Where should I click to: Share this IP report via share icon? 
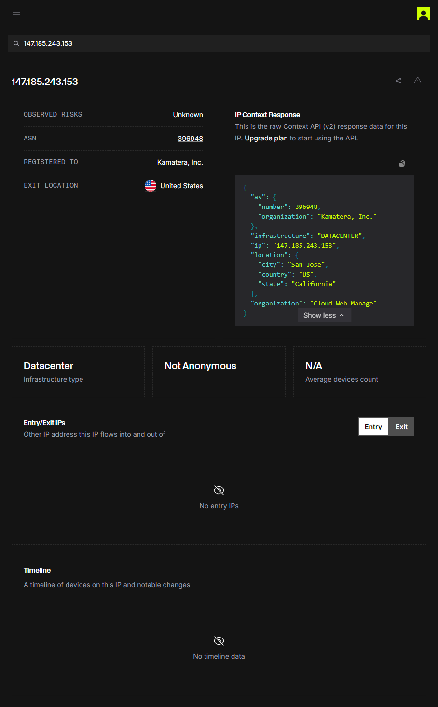pos(398,81)
